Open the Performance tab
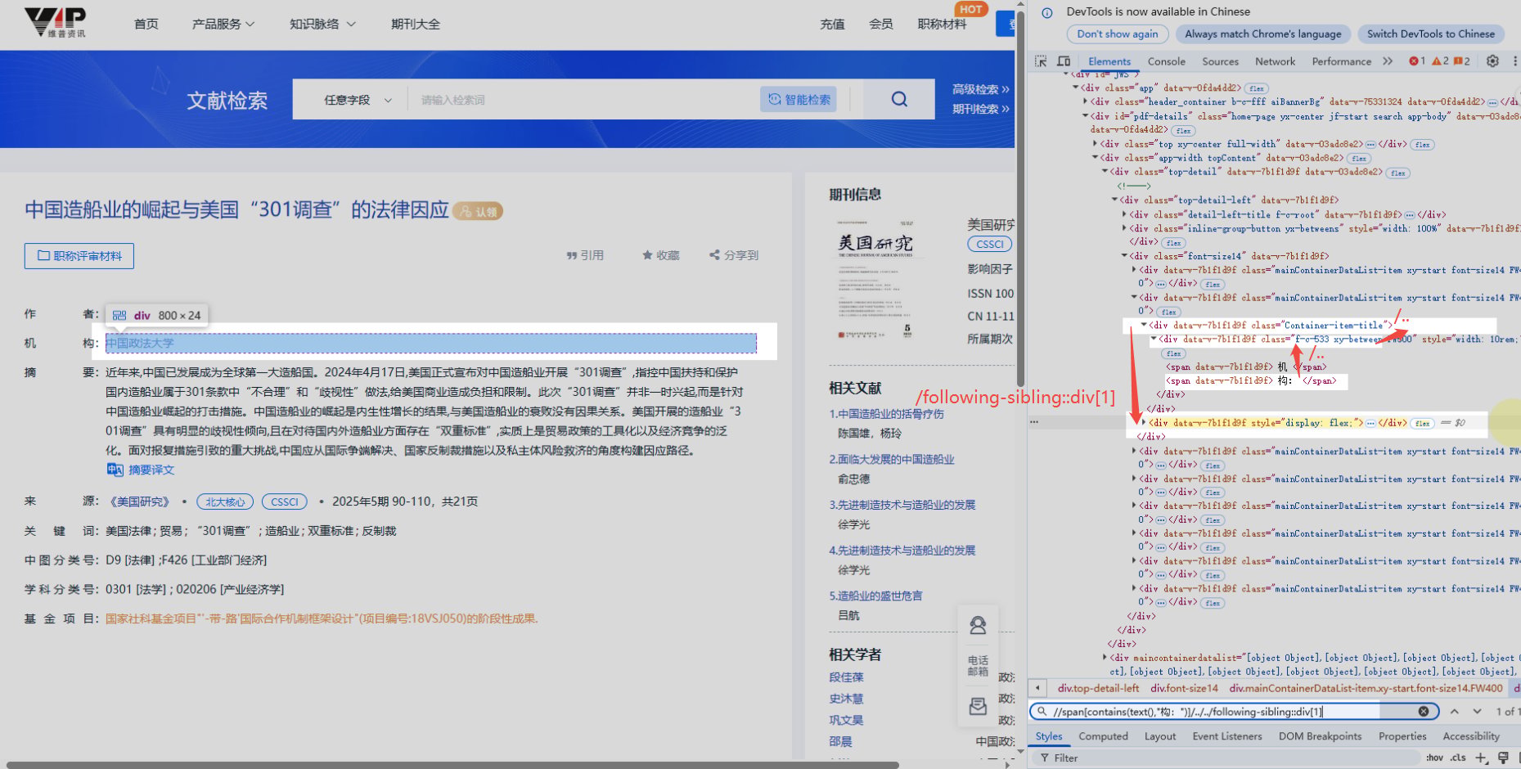Screen dimensions: 1521x769 pyautogui.click(x=1341, y=61)
